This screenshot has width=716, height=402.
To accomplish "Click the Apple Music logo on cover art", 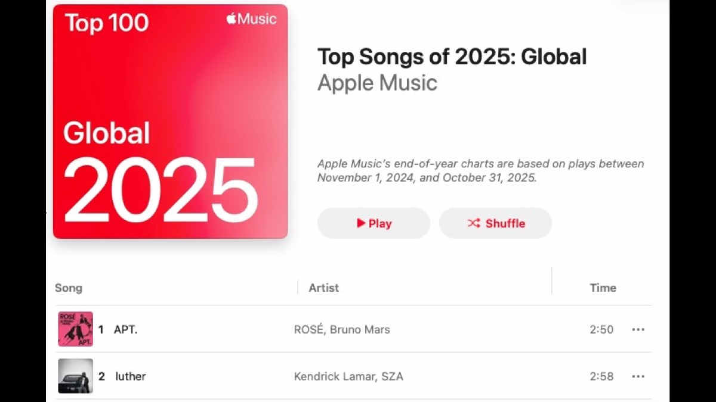I will [251, 19].
